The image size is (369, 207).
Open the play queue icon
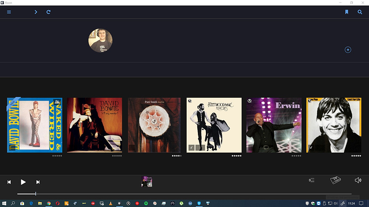[x=312, y=180]
